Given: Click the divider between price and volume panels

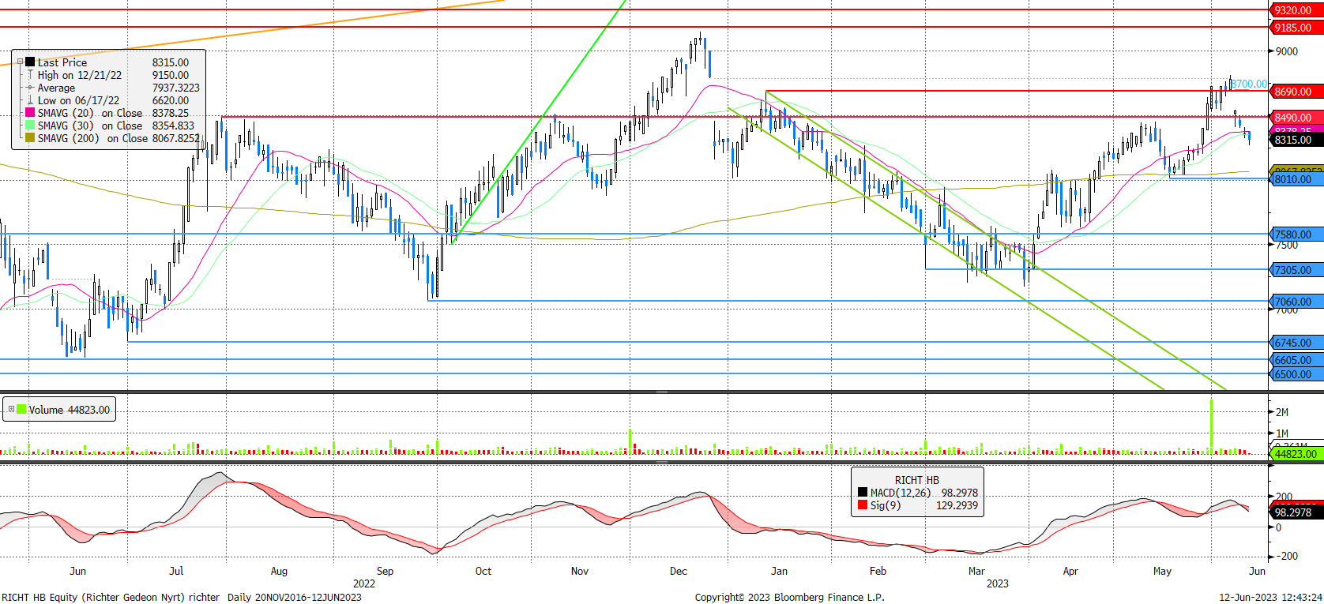Looking at the screenshot, I should (x=662, y=392).
